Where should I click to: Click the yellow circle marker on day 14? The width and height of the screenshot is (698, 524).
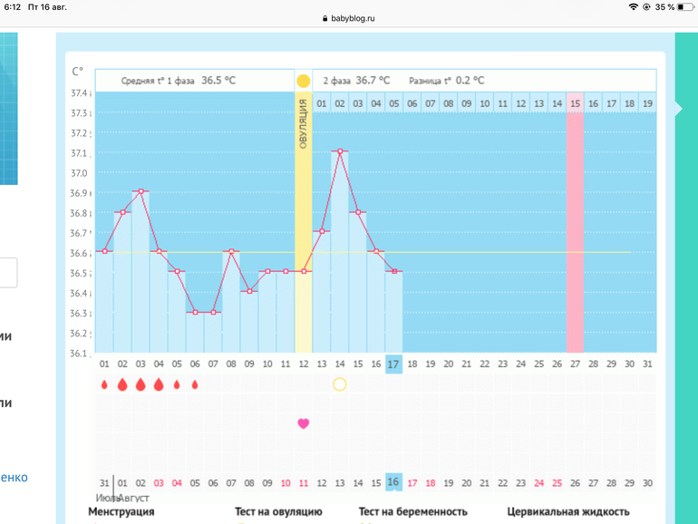click(x=340, y=384)
